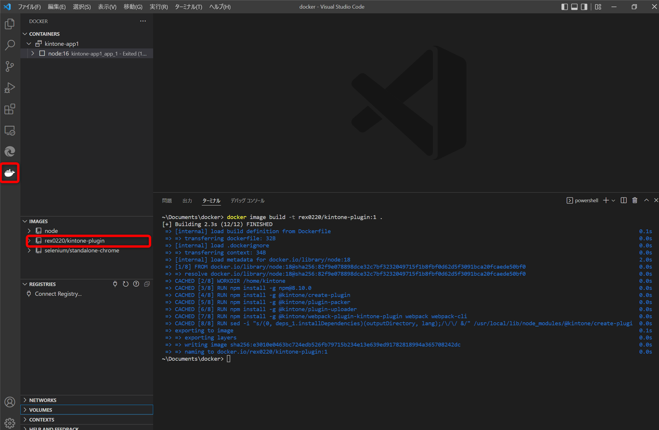Click the VS Code logo in title bar
The image size is (659, 430).
click(x=7, y=7)
